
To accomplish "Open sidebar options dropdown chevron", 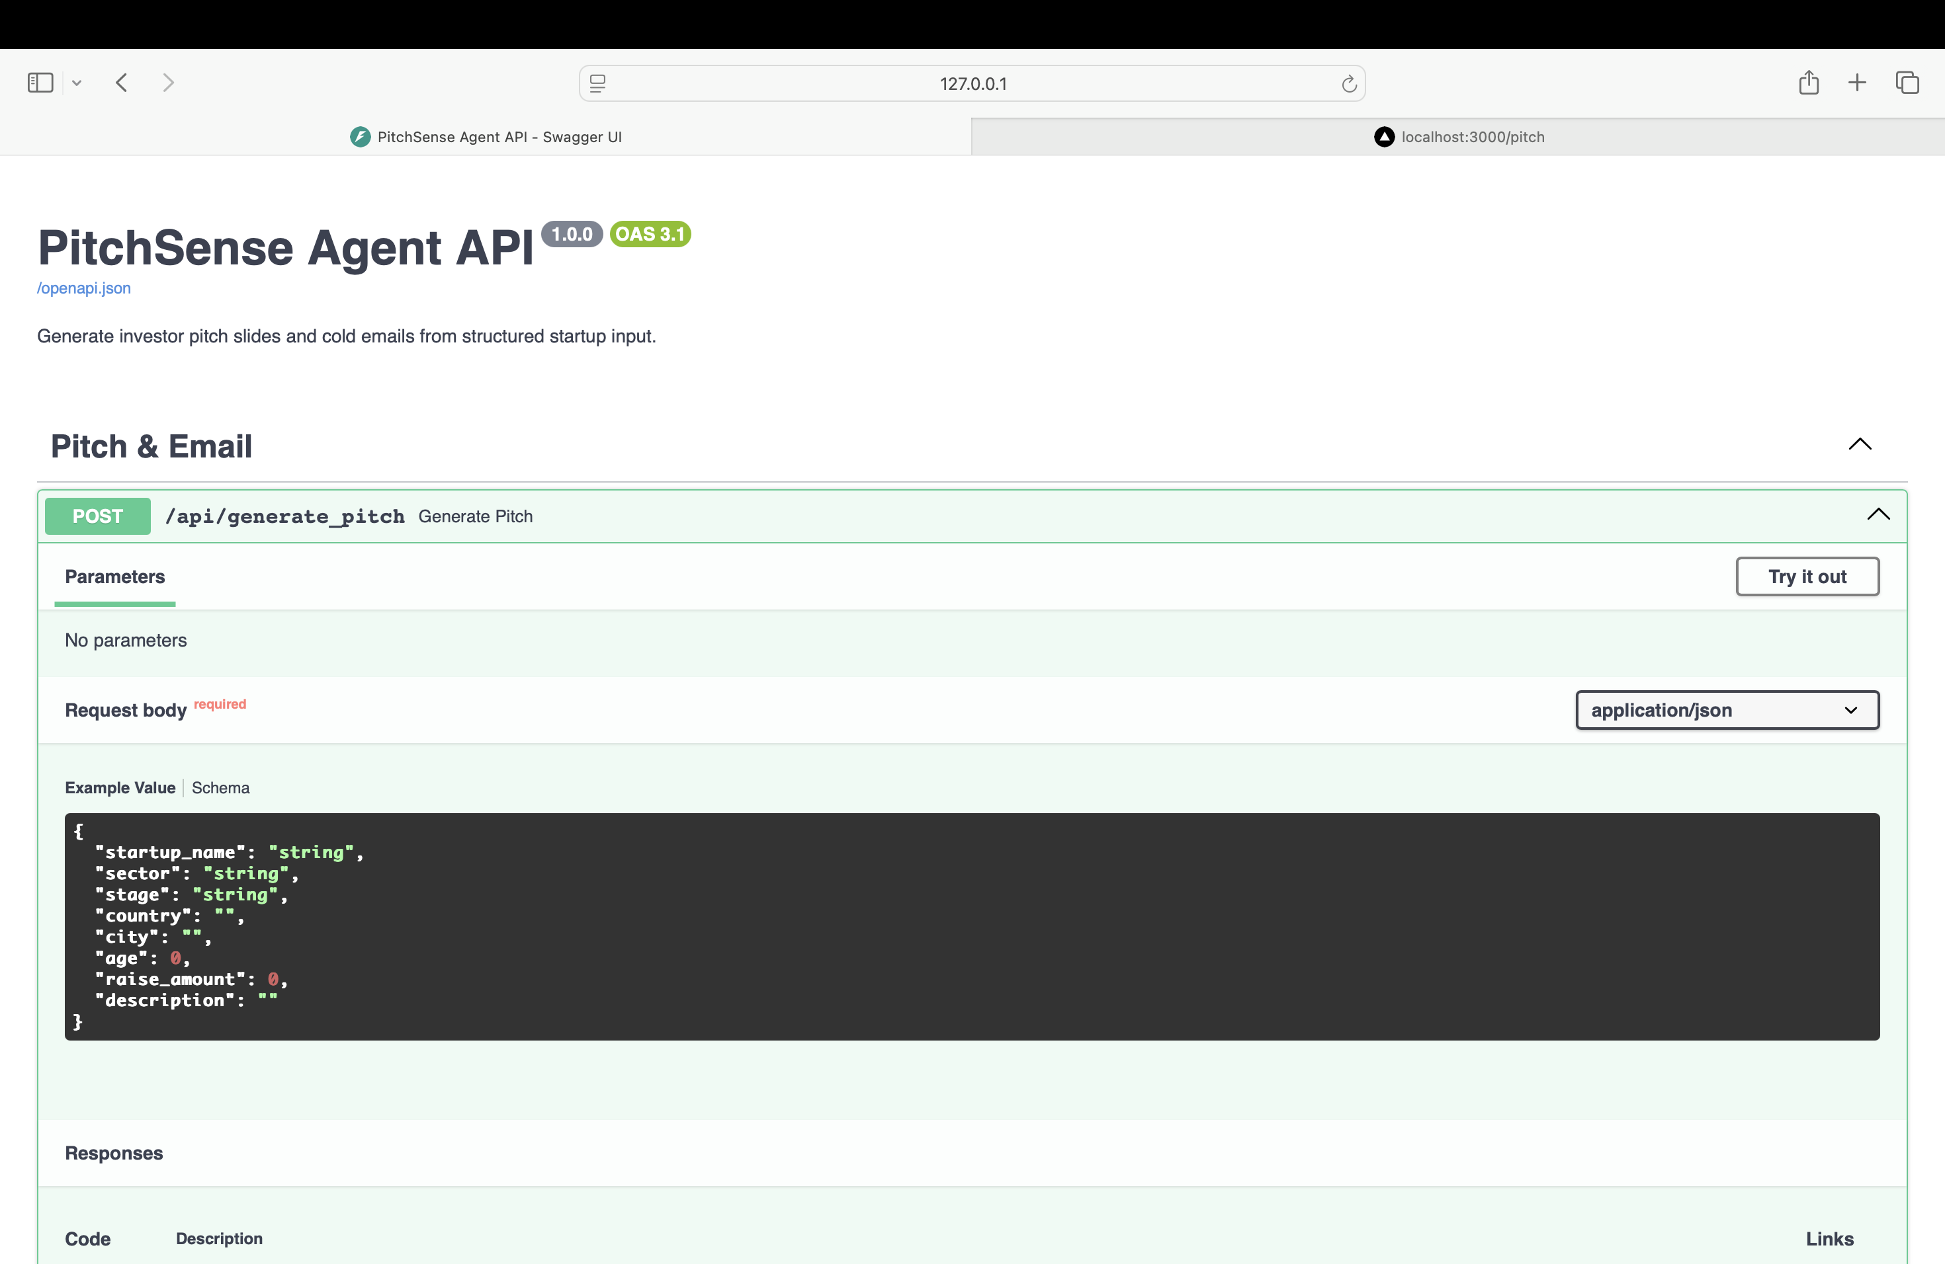I will point(77,83).
